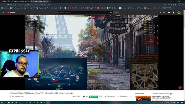Open the g-gl bookmark
Image resolution: width=185 pixels, height=104 pixels.
tap(67, 8)
